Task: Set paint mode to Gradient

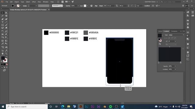Action: [4, 64]
